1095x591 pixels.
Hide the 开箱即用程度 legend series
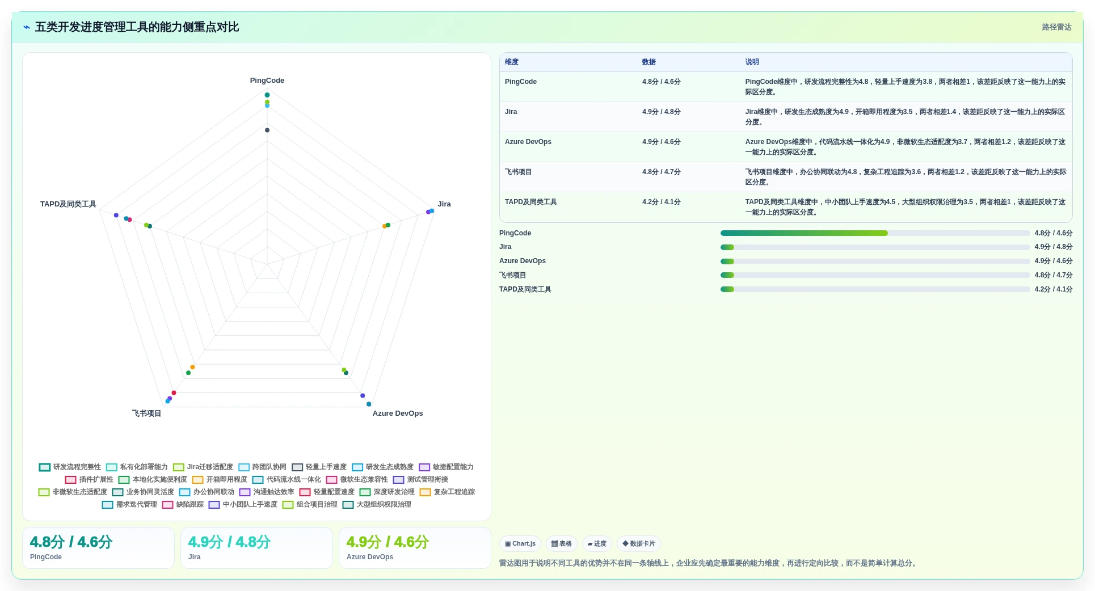point(220,479)
